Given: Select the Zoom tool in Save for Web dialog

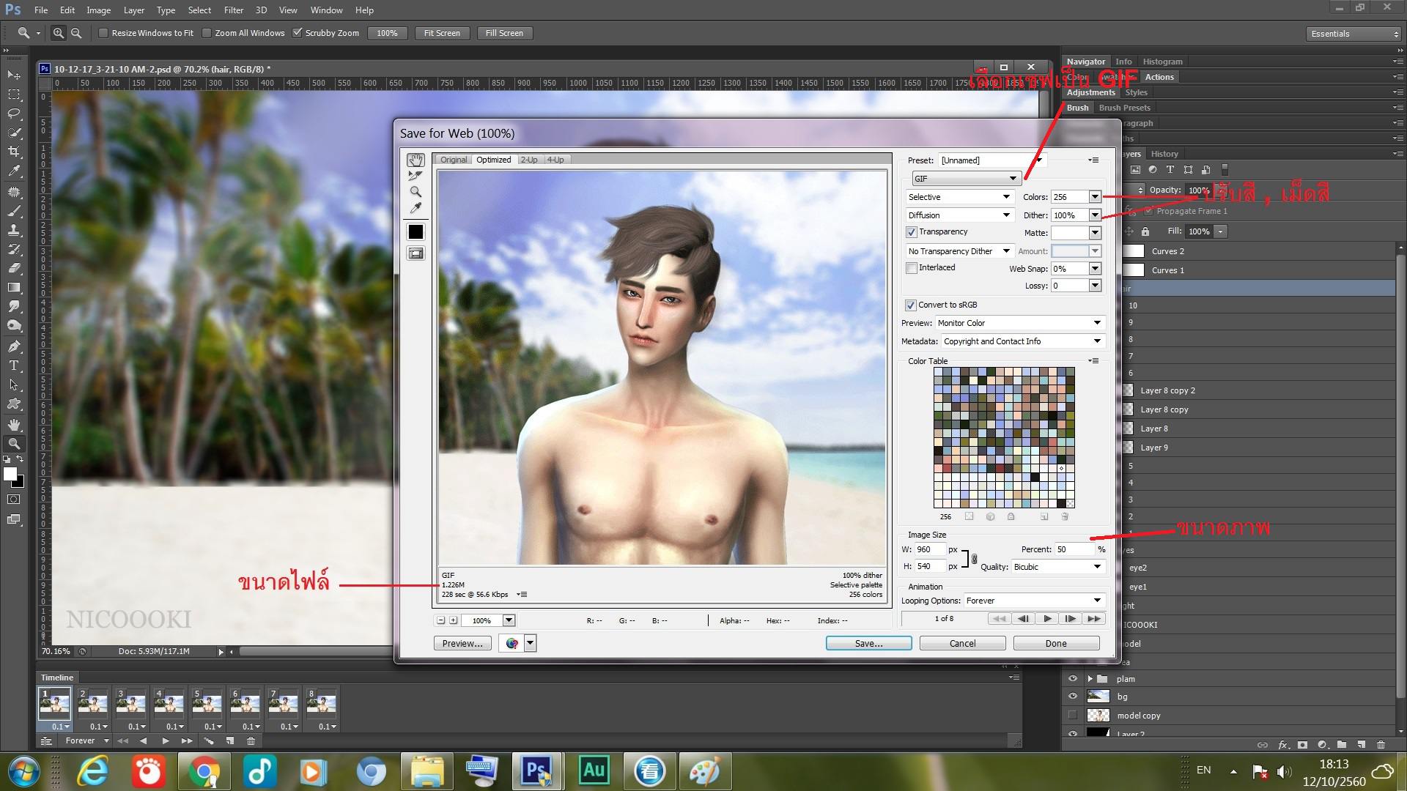Looking at the screenshot, I should [416, 192].
